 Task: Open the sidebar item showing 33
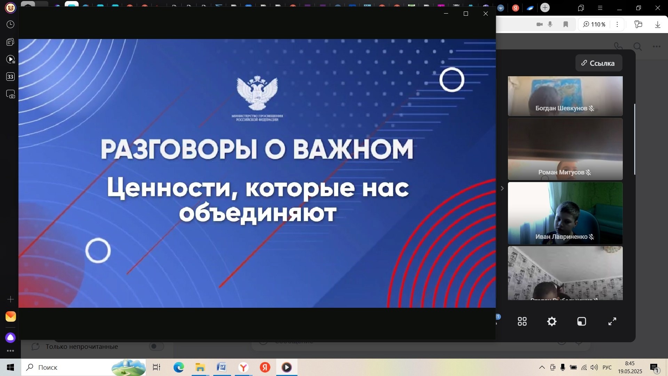coord(10,77)
